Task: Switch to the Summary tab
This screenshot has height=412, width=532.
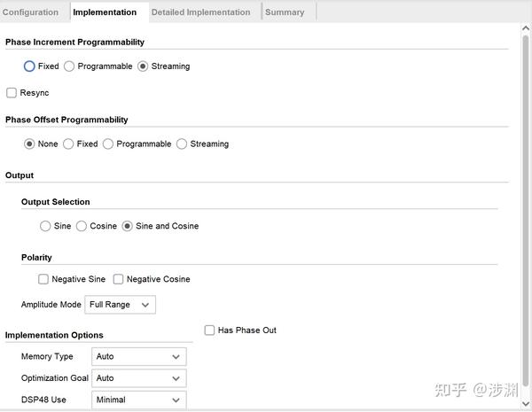Action: (285, 12)
